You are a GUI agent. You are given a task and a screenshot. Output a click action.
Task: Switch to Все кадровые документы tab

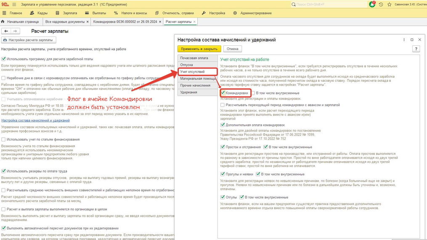coord(65,22)
